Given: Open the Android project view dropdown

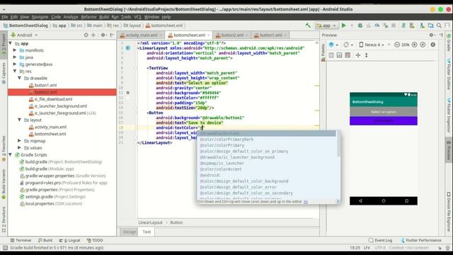Looking at the screenshot, I should (x=24, y=35).
